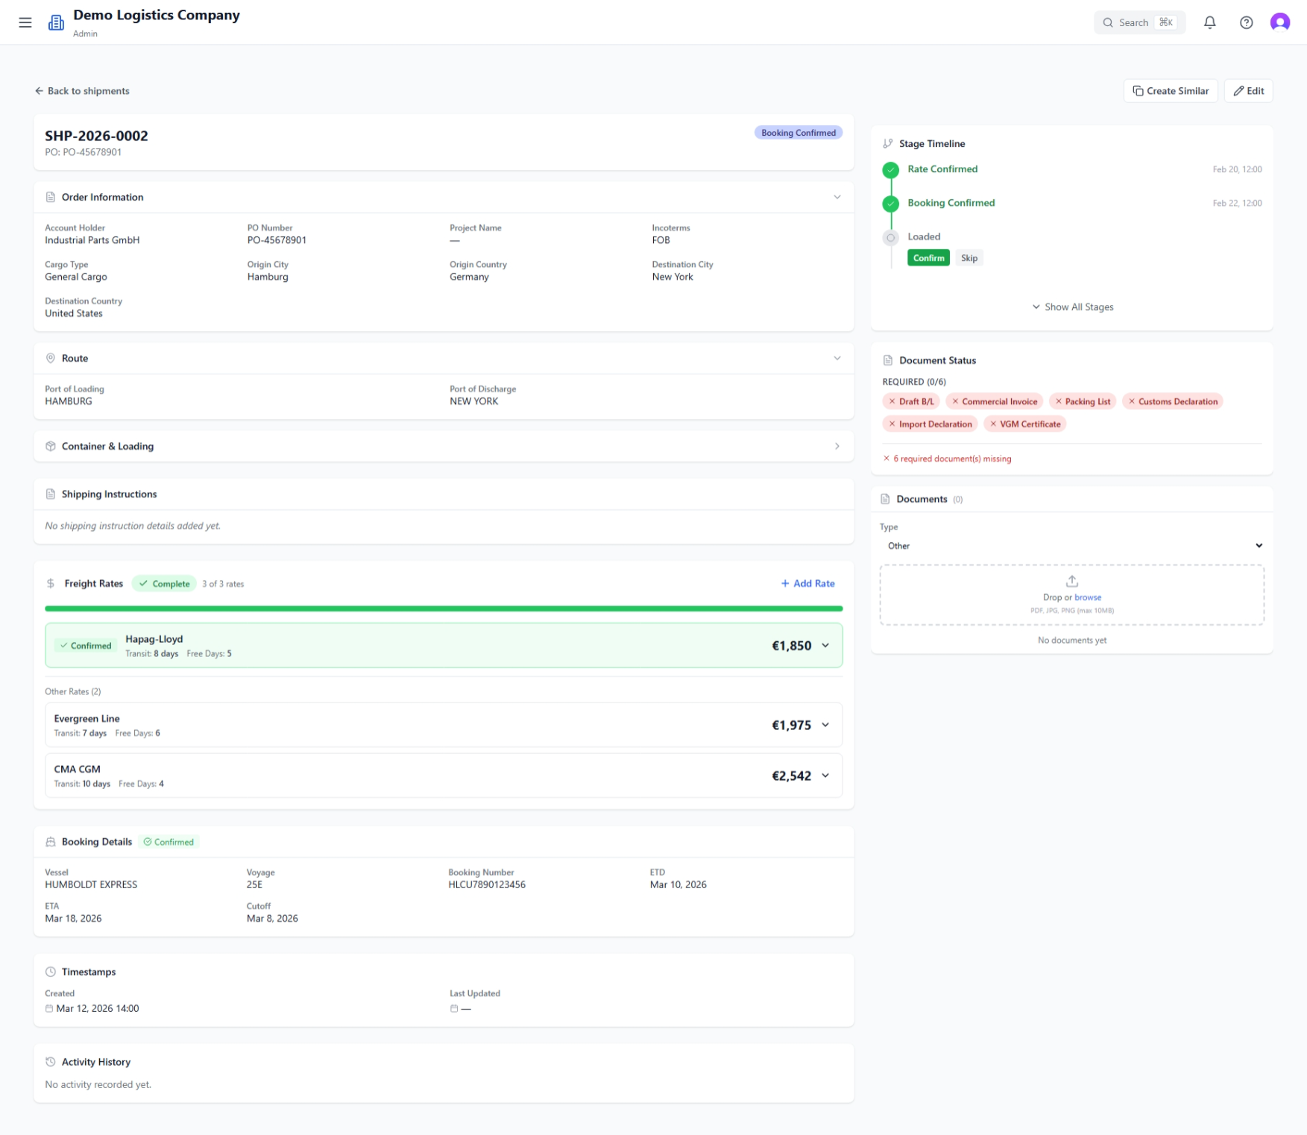Open the help question mark icon
The height and width of the screenshot is (1135, 1307).
1246,22
